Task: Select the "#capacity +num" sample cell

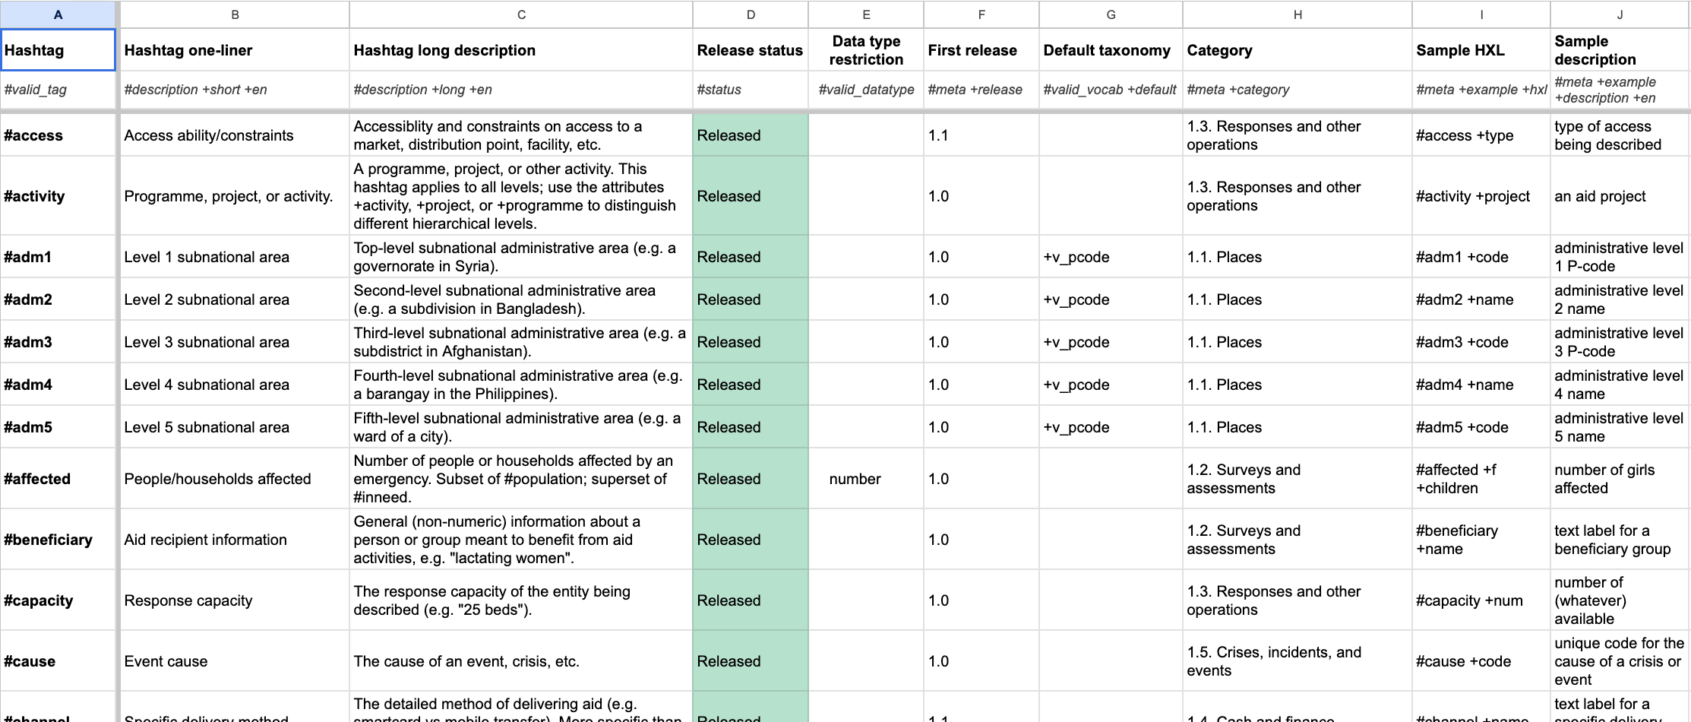Action: 1480,600
